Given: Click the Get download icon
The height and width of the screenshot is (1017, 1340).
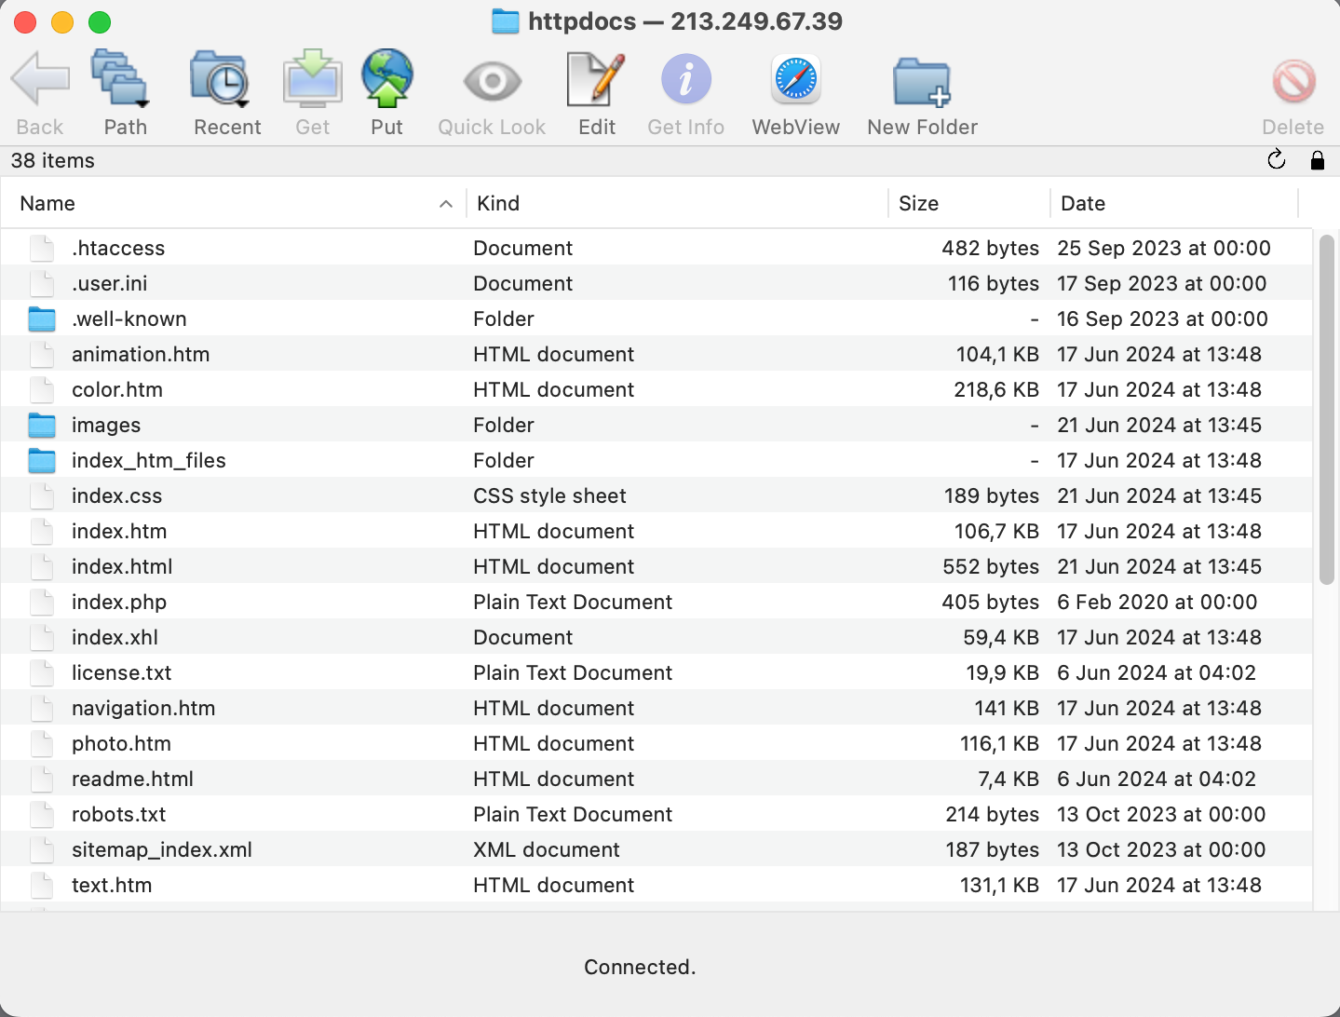Looking at the screenshot, I should pos(312,80).
